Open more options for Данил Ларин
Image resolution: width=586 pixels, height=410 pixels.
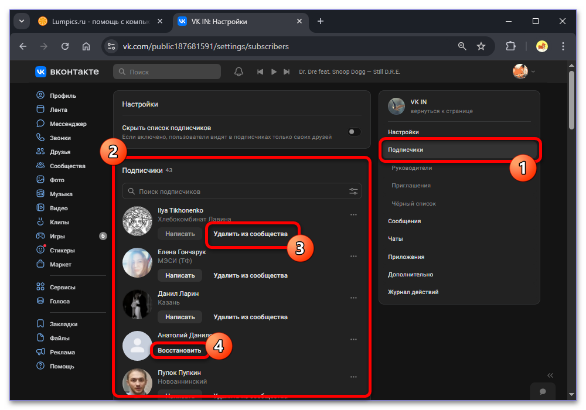pyautogui.click(x=353, y=298)
